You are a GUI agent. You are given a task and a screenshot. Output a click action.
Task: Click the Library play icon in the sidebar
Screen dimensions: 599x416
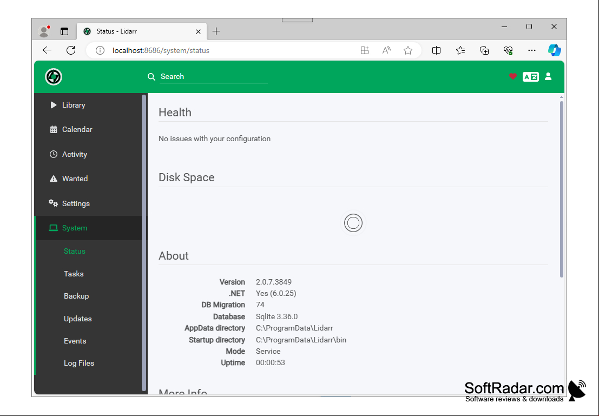(54, 105)
